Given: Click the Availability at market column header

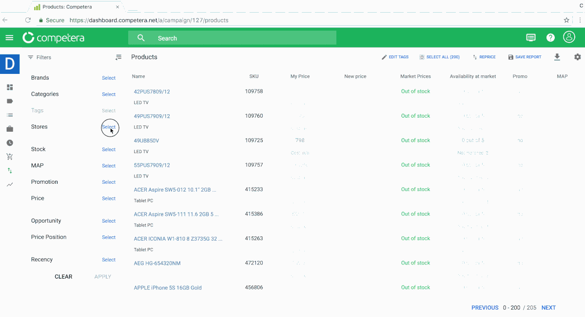Looking at the screenshot, I should [x=473, y=76].
